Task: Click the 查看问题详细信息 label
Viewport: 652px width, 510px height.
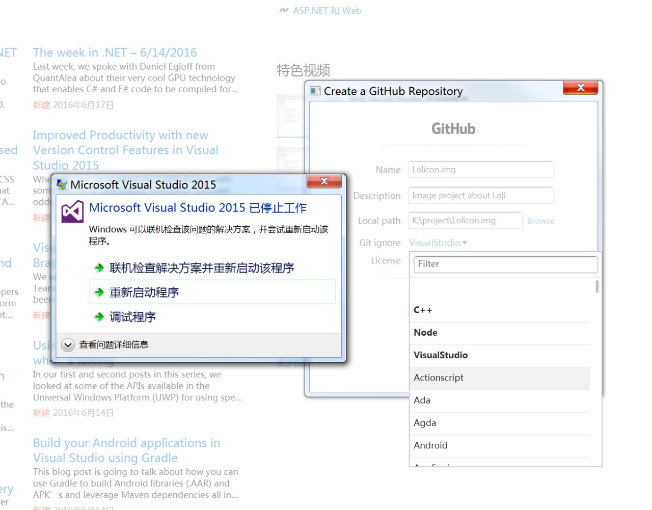Action: (x=114, y=345)
